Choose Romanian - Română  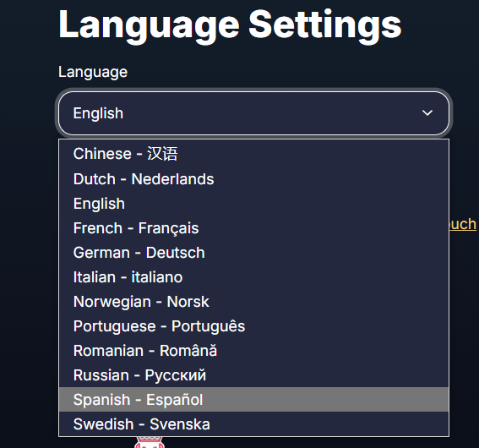(253, 351)
